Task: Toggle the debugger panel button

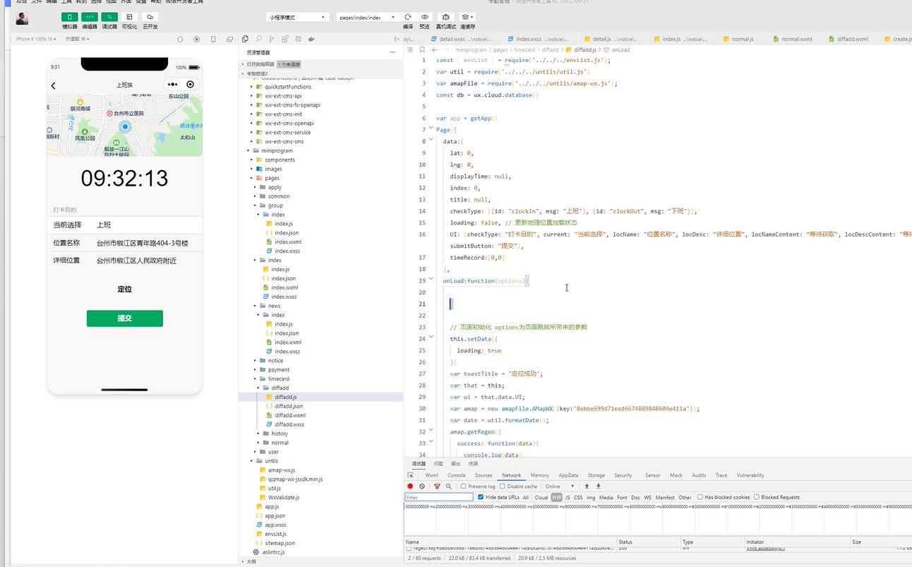Action: 109,17
